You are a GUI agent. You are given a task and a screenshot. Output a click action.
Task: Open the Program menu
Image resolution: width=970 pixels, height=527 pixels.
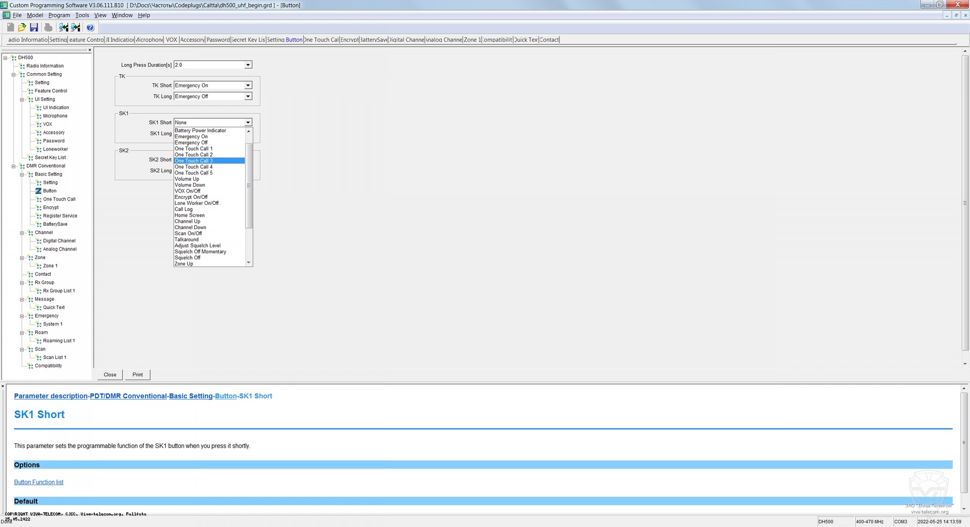(x=59, y=15)
